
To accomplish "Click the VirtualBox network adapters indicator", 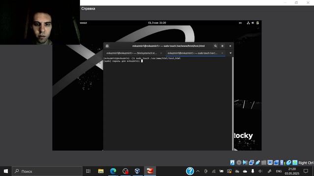I will [x=251, y=163].
